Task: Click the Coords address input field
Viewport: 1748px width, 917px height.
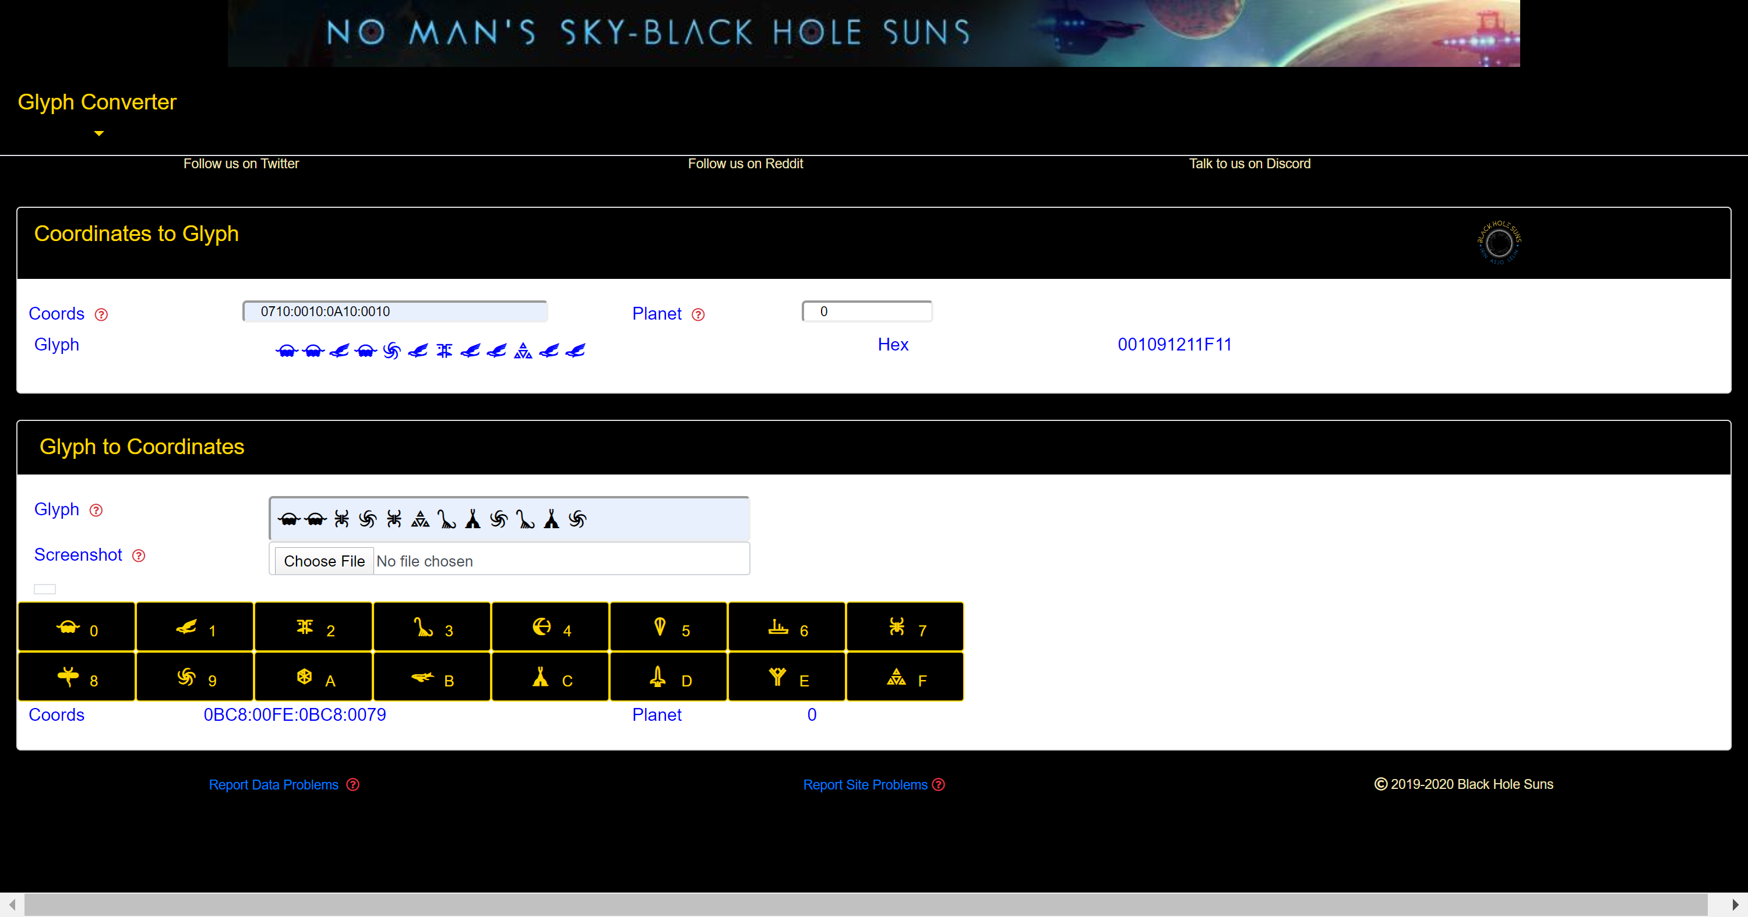Action: click(395, 311)
